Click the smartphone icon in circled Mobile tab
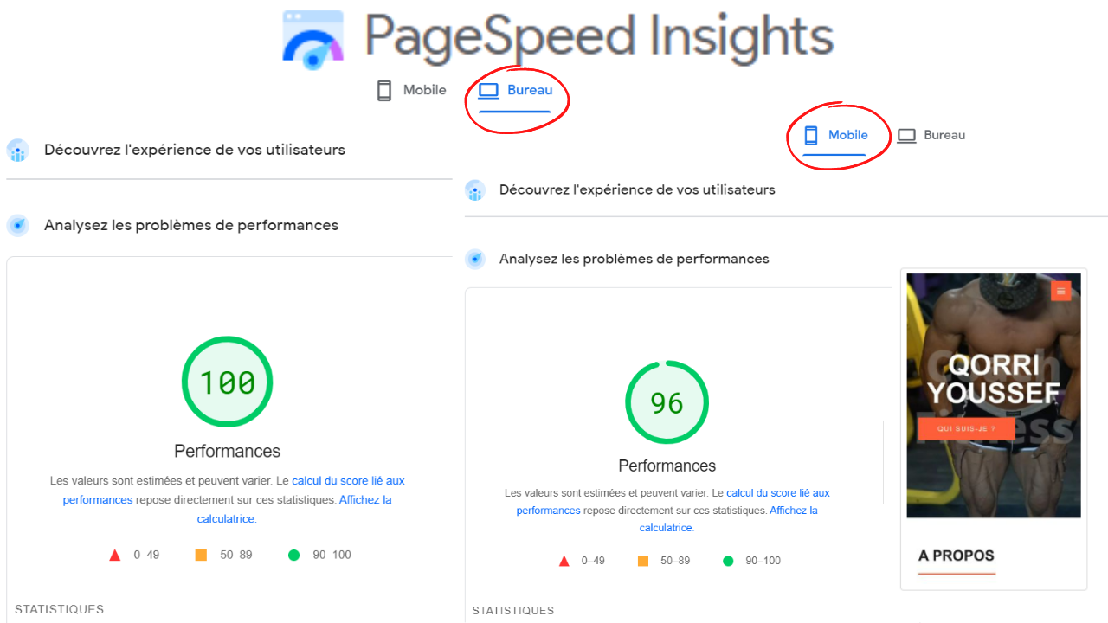The height and width of the screenshot is (623, 1108). (811, 135)
